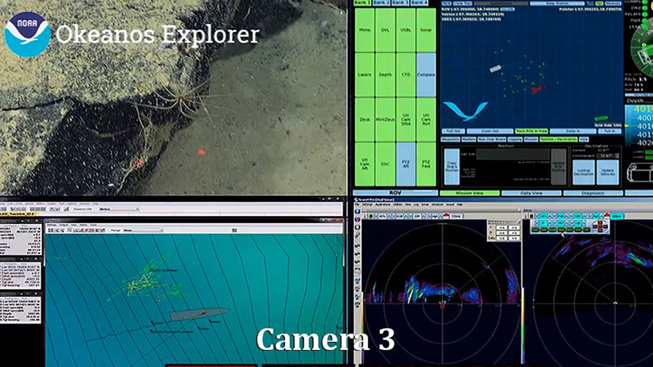Switch to Bank 3 tab
This screenshot has width=653, height=367.
tap(400, 3)
